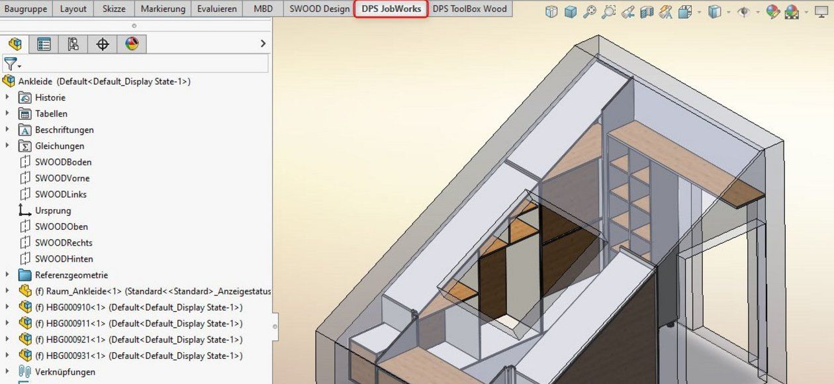Activate the Section View icon

(x=647, y=12)
